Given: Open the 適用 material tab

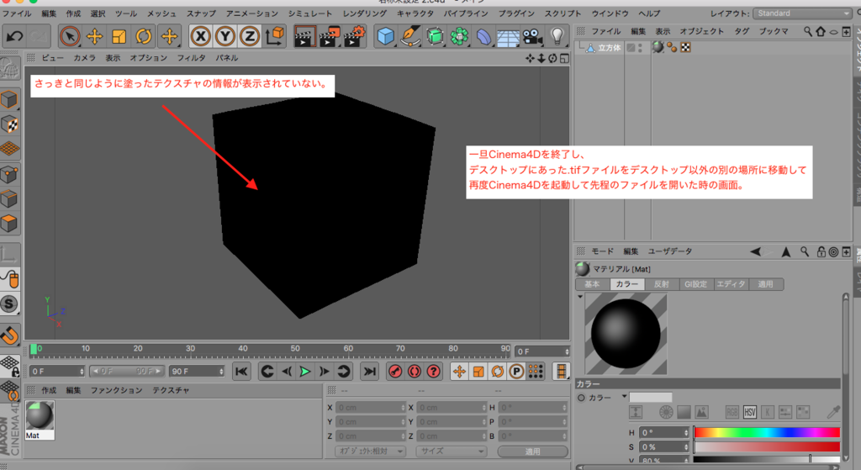Looking at the screenshot, I should tap(765, 284).
